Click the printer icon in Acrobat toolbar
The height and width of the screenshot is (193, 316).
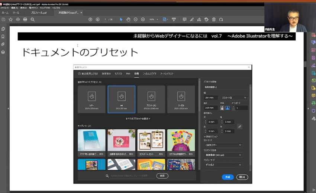pos(25,20)
